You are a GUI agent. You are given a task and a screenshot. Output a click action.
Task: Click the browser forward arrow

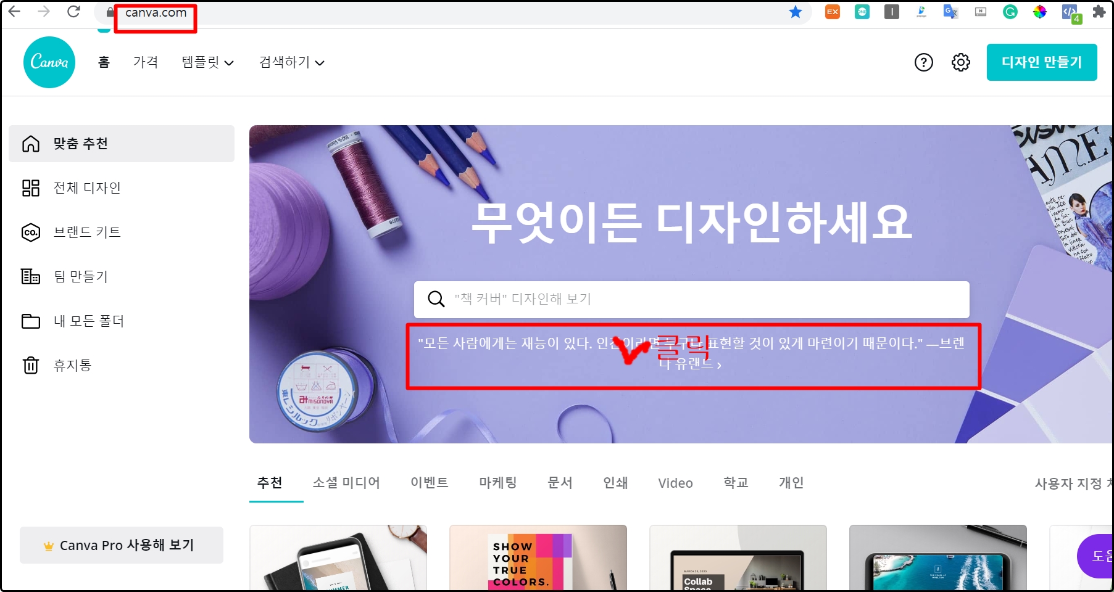(43, 11)
